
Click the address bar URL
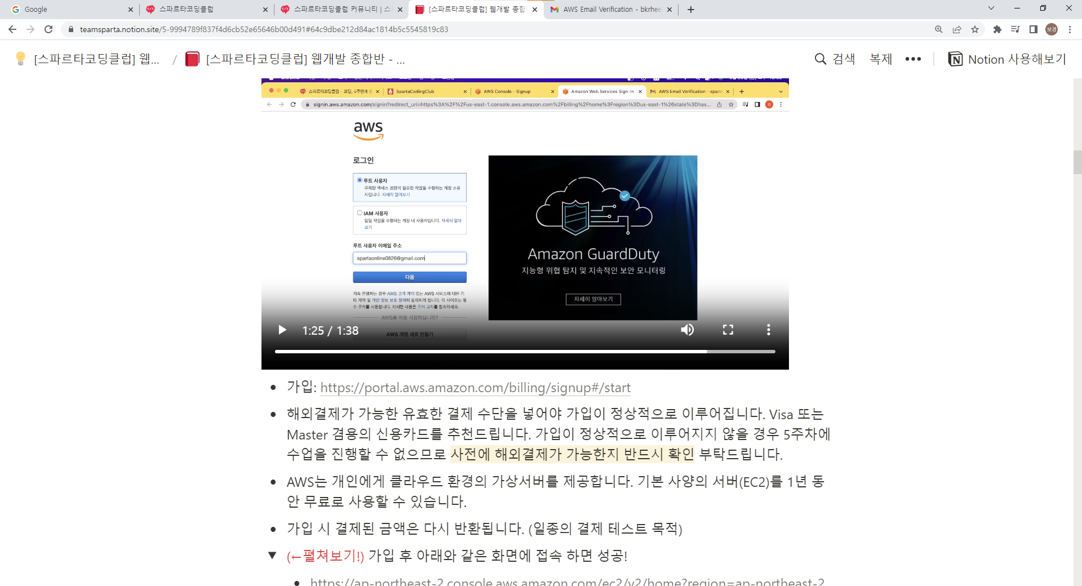coord(264,29)
